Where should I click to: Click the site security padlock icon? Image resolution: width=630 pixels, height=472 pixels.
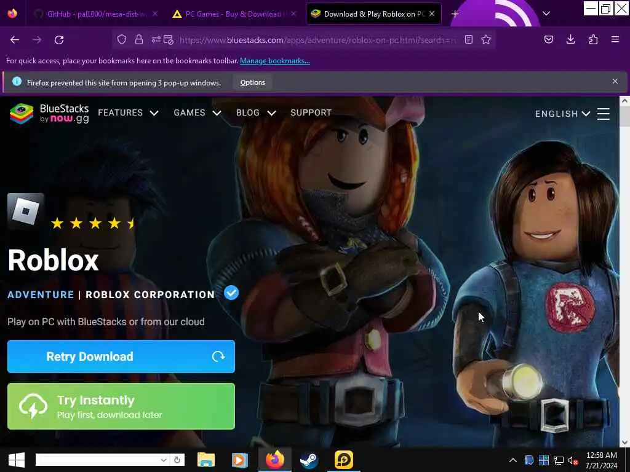[139, 39]
